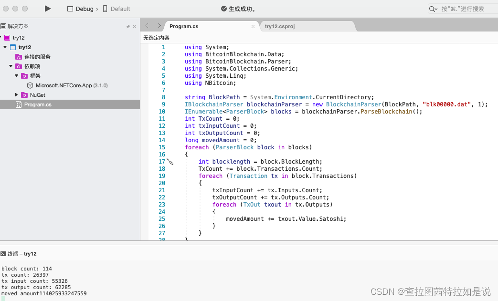
Task: Click the magnifier search icon dropdown
Action: (433, 9)
